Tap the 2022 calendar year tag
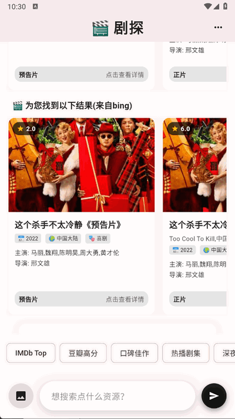Viewport: 235px width, 419px height. tap(28, 238)
